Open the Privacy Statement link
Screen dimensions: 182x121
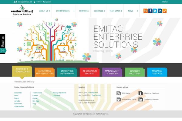[59, 93]
